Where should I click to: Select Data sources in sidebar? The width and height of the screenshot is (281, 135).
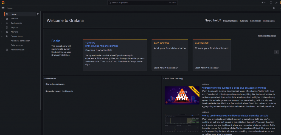coord(17,45)
